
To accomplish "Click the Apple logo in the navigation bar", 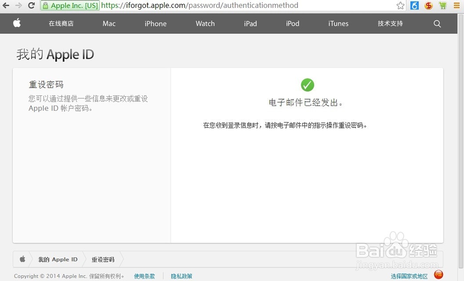I will pyautogui.click(x=17, y=23).
